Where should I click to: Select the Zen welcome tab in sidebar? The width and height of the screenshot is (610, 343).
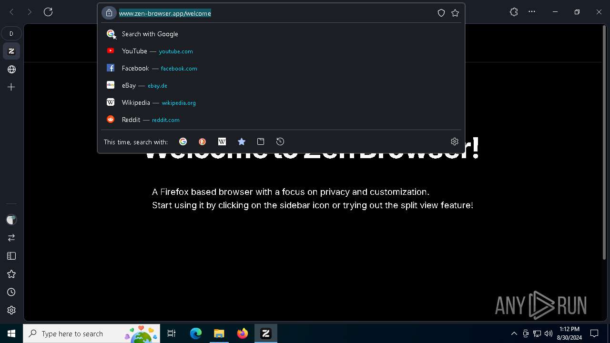11,51
